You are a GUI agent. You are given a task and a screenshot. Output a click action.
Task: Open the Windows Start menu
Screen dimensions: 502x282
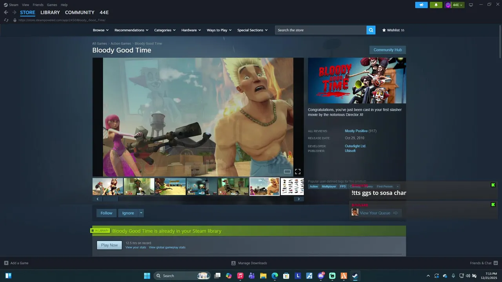pos(147,276)
